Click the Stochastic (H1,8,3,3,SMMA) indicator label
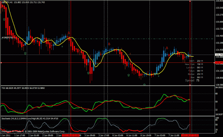 (30, 118)
